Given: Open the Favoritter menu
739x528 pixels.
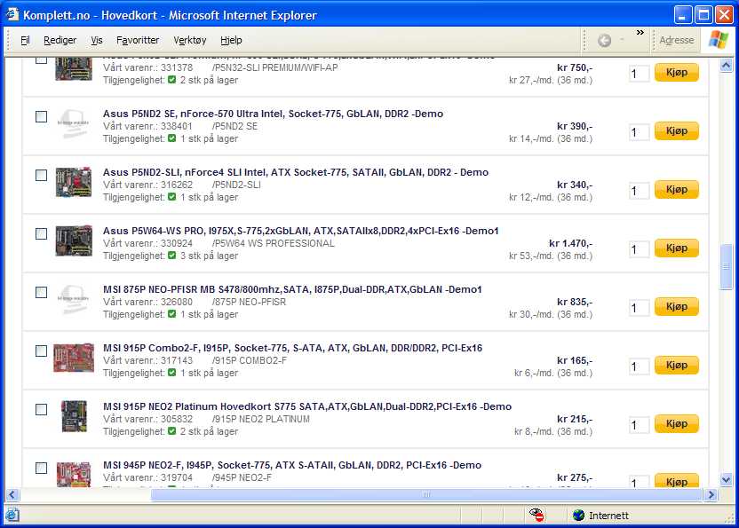Looking at the screenshot, I should click(x=138, y=40).
